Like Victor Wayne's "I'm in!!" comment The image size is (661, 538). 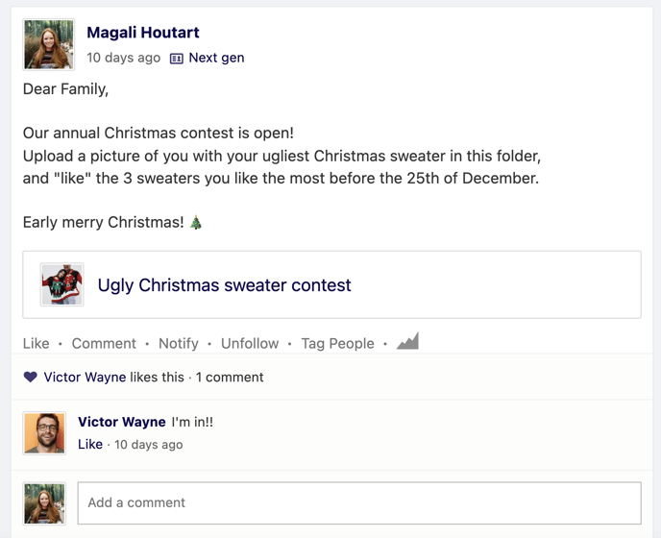[x=90, y=444]
